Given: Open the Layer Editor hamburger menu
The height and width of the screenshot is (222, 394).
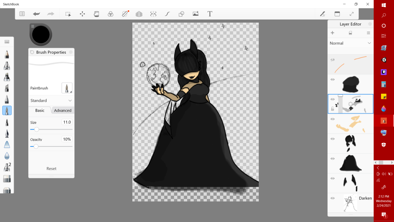Looking at the screenshot, I should 368,33.
